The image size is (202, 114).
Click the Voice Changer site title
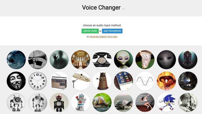[102, 8]
